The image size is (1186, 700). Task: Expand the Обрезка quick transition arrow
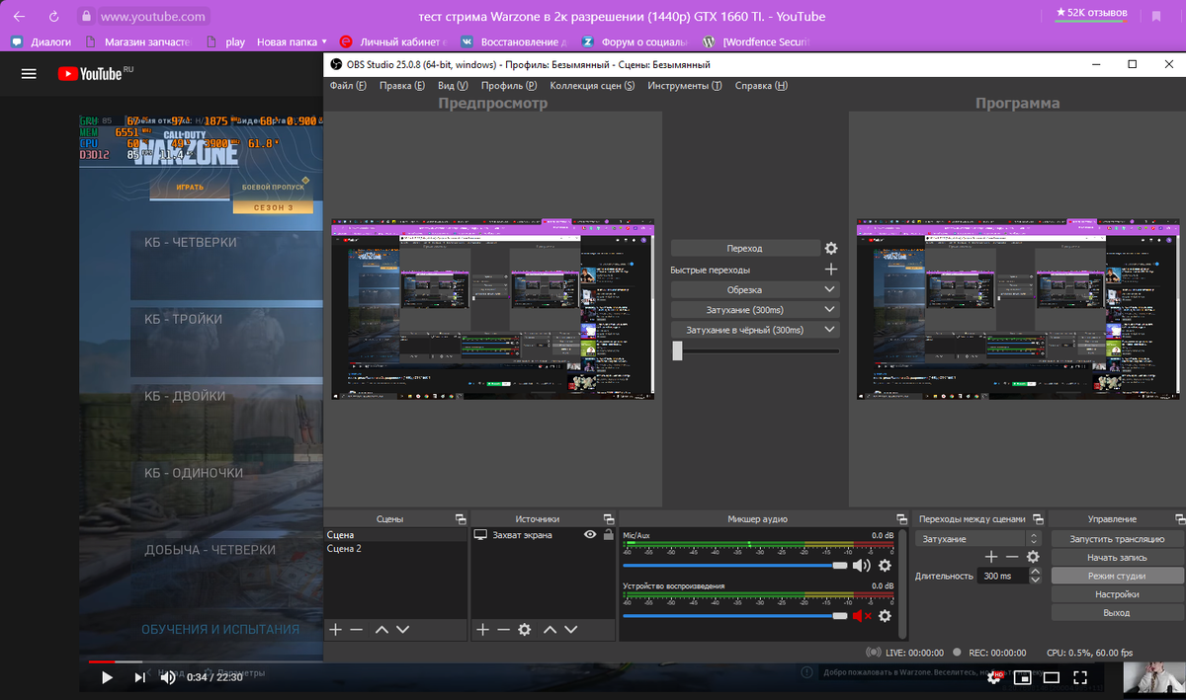click(829, 289)
